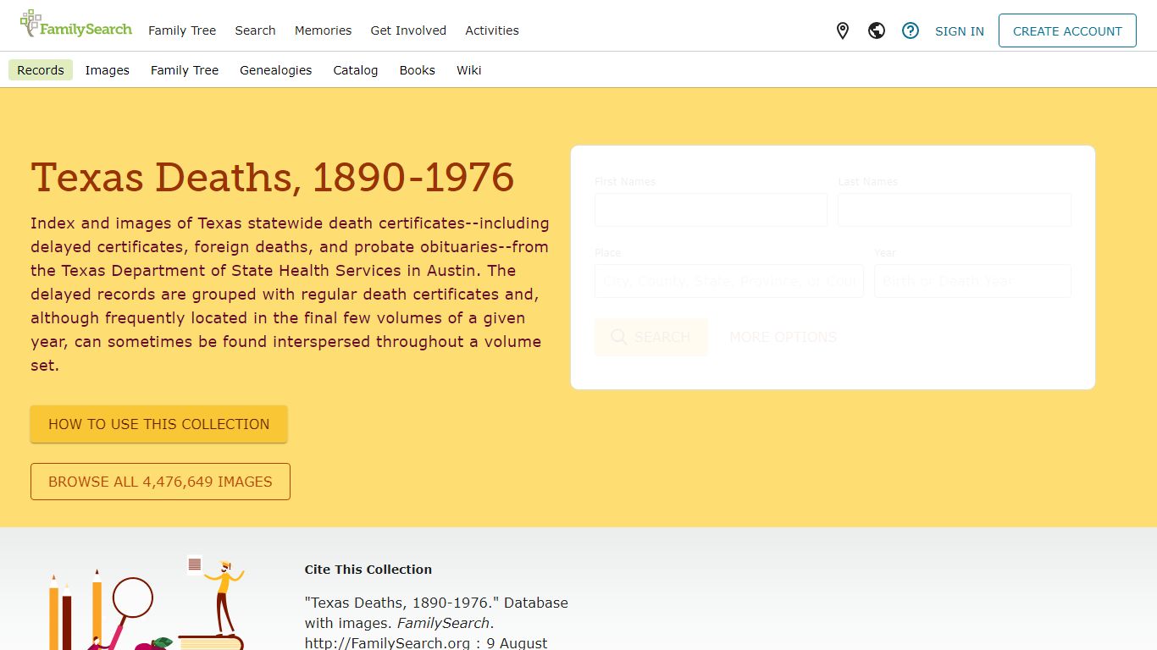Viewport: 1157px width, 650px height.
Task: Switch to the Books tab
Action: [418, 70]
